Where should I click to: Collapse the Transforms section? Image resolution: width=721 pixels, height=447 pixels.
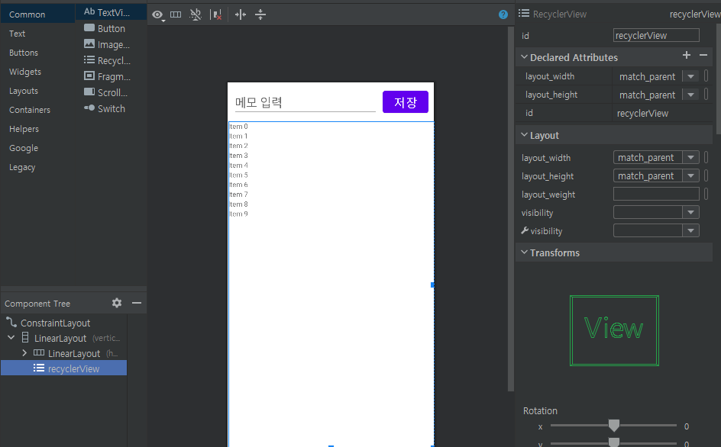coord(524,252)
